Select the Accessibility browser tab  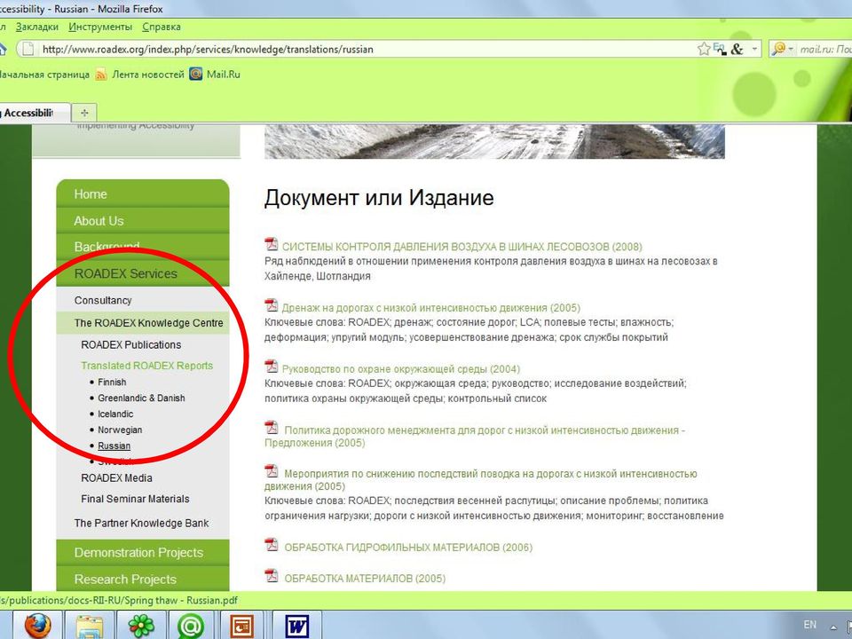tap(35, 113)
